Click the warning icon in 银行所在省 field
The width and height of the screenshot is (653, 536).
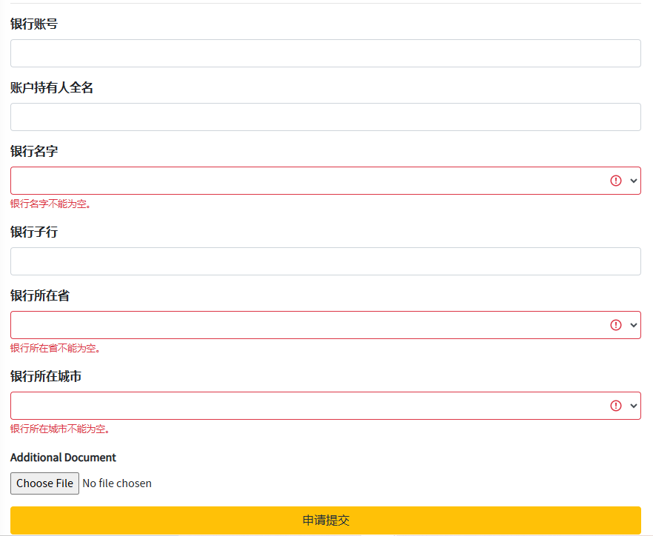[x=615, y=325]
